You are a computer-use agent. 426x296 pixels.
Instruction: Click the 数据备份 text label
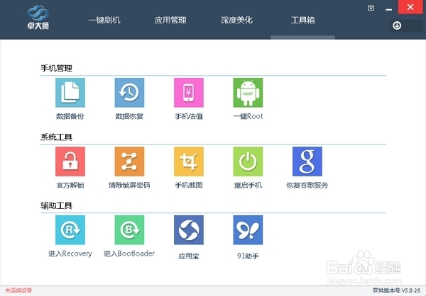pyautogui.click(x=70, y=116)
